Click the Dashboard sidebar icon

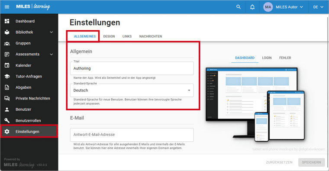[x=7, y=21]
